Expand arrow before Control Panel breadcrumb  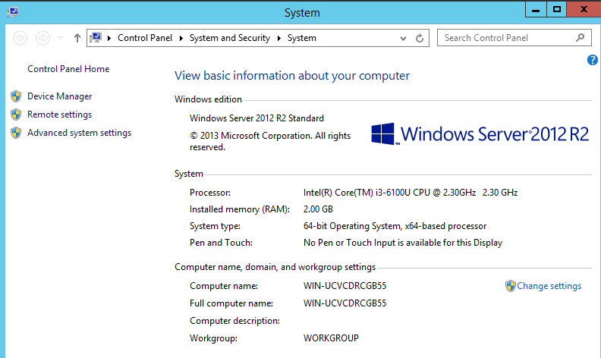click(109, 38)
